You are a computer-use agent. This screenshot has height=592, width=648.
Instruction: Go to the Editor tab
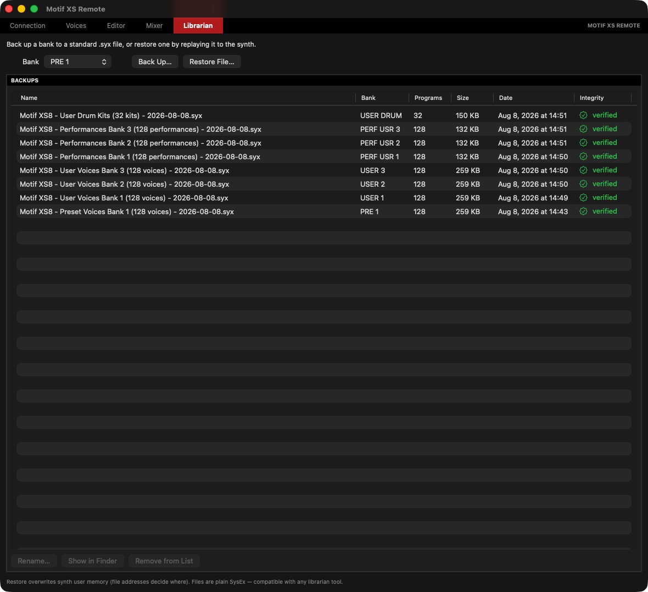click(x=116, y=26)
